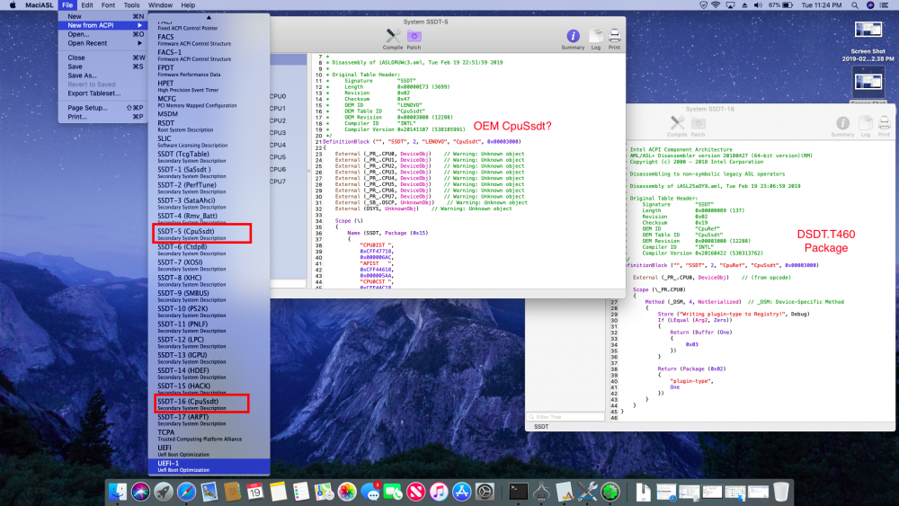Open the Window menu
The height and width of the screenshot is (506, 899).
(160, 5)
